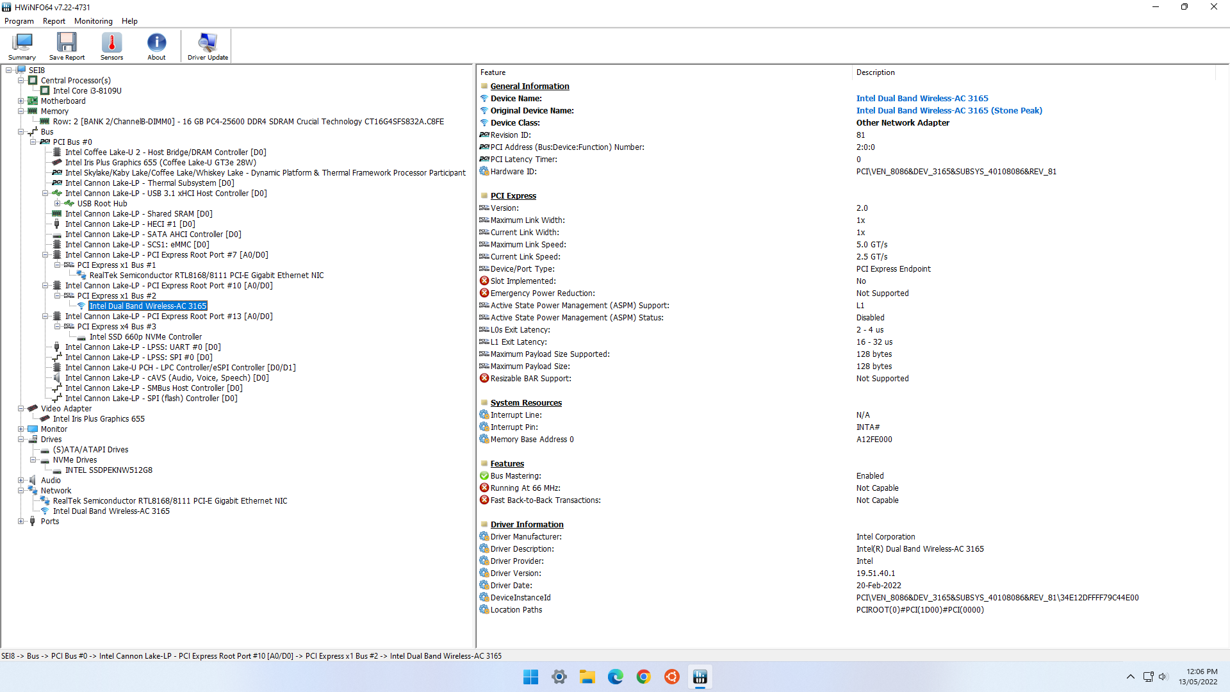Select the SMBus Host Controller entry
This screenshot has height=692, width=1230.
pyautogui.click(x=154, y=388)
